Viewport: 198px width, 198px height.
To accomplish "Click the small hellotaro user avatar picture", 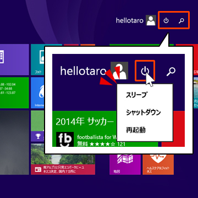I will pos(151,20).
